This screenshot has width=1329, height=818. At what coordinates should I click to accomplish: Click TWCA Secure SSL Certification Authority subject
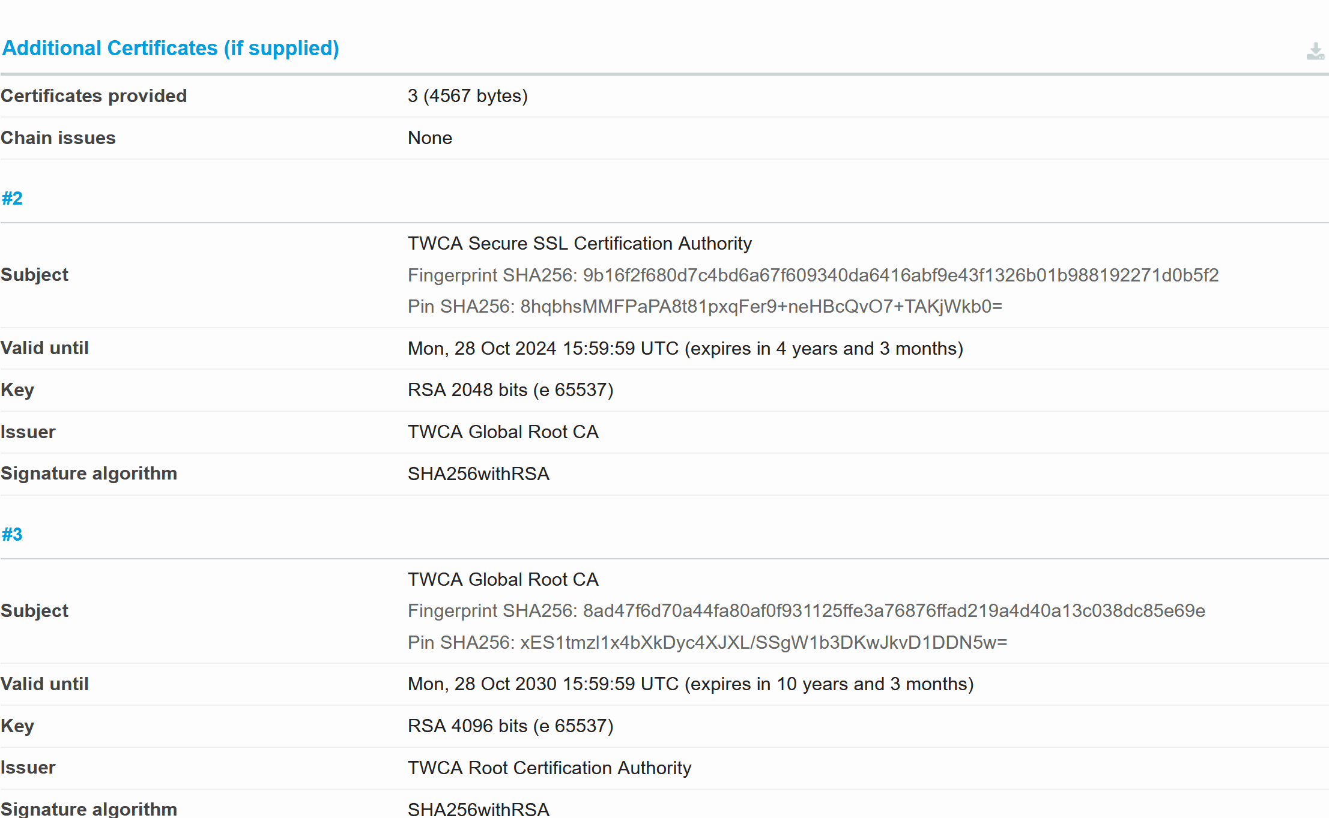[579, 243]
